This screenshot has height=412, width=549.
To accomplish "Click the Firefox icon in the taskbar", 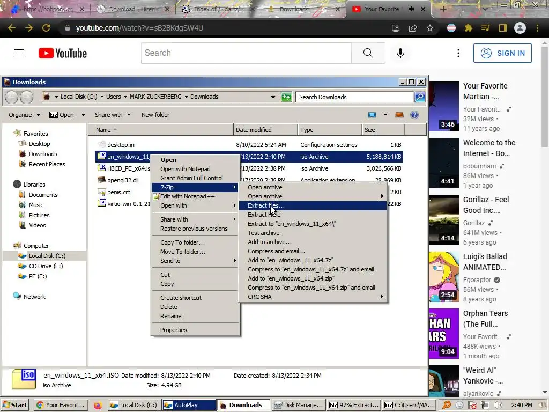I will (98, 406).
